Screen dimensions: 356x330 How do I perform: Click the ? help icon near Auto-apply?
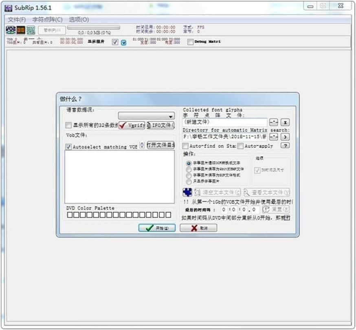pyautogui.click(x=285, y=146)
